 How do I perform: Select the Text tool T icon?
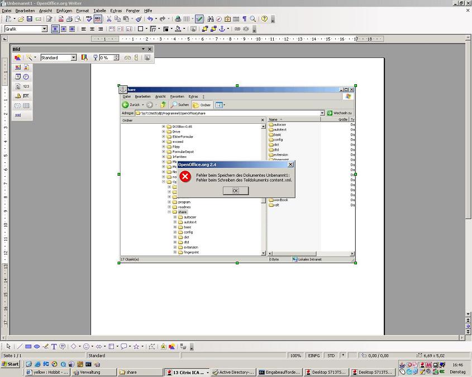[54, 346]
